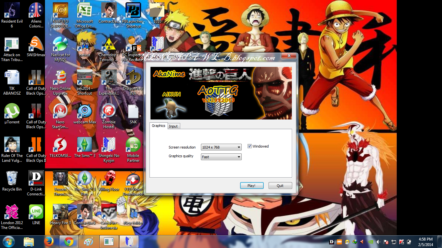Launch µTorrent from the desktop

click(12, 114)
